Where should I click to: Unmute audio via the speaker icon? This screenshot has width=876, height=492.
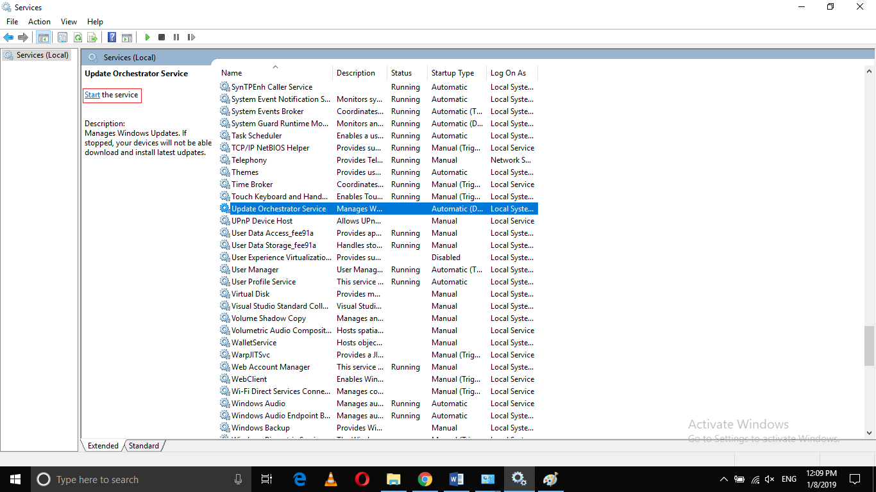(x=769, y=479)
